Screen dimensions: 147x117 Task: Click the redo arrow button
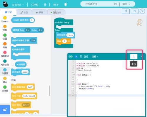[135, 11]
